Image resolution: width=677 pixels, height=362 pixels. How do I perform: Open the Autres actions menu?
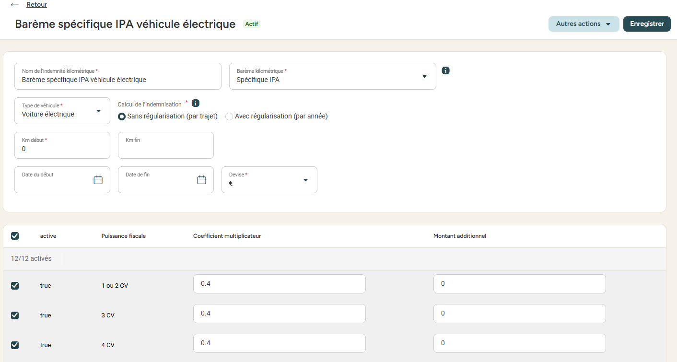[x=584, y=24]
